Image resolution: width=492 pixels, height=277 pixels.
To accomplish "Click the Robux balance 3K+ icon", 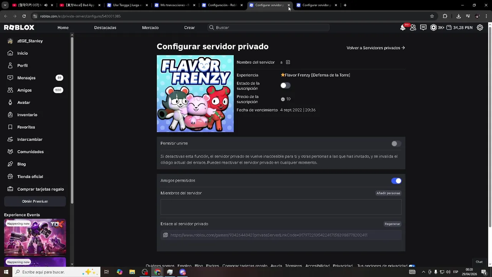I will click(437, 28).
